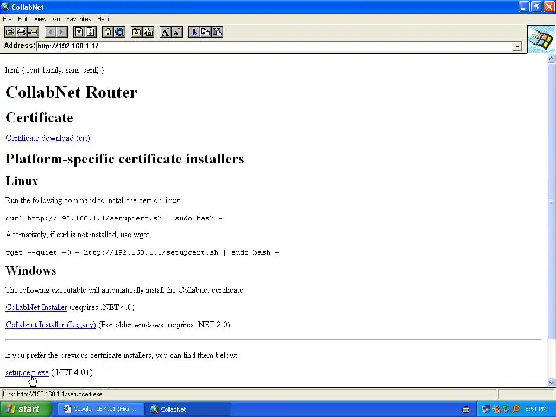Click the setupcert.exe link
Image resolution: width=556 pixels, height=417 pixels.
coord(27,372)
